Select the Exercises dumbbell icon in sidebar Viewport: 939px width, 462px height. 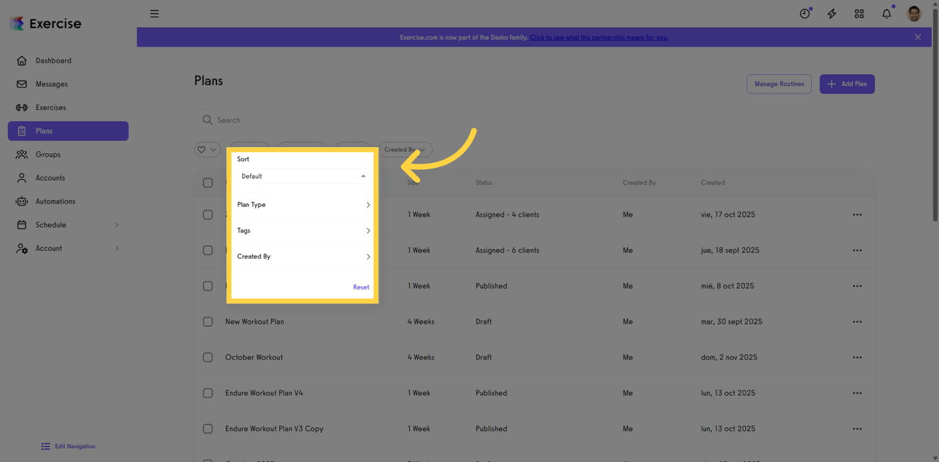tap(23, 107)
